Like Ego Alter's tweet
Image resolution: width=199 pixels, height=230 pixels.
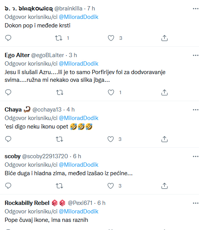pos(111,92)
